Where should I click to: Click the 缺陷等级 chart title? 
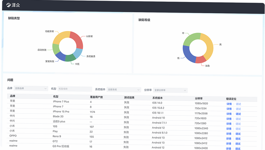point(144,20)
